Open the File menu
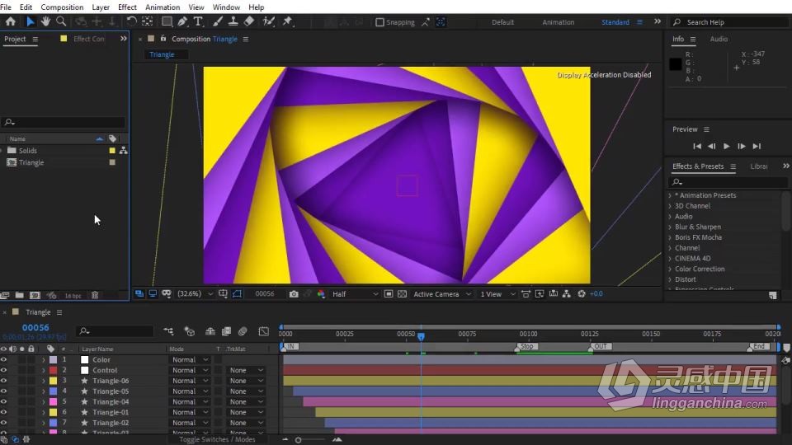 click(x=6, y=7)
